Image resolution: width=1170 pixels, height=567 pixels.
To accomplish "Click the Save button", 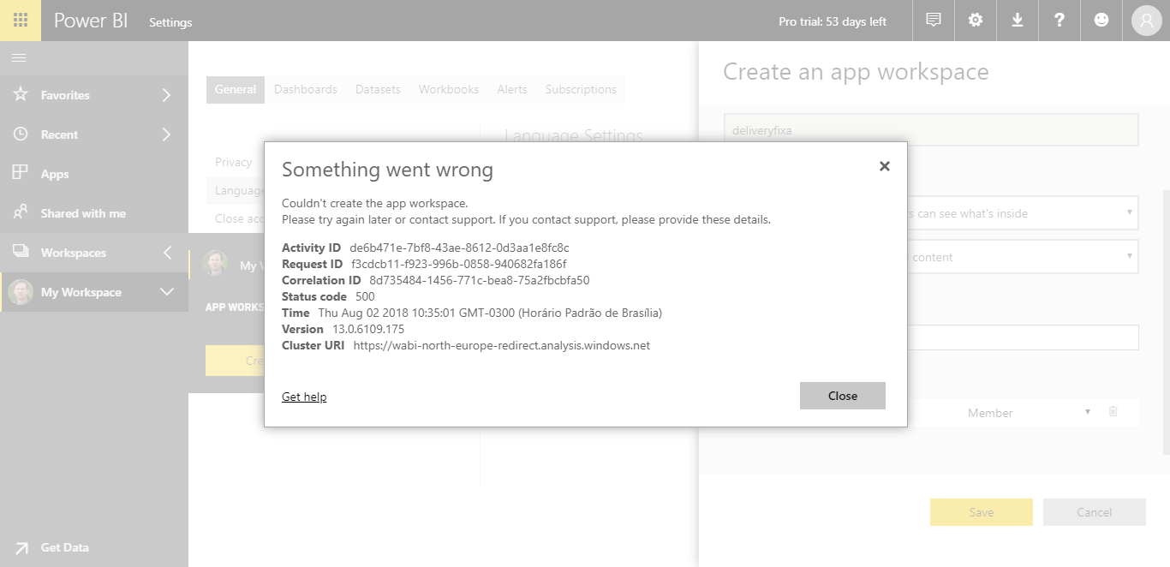I will coord(982,512).
